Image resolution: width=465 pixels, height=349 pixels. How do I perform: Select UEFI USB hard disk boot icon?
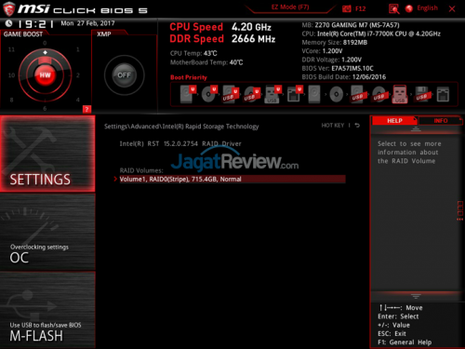coord(231,95)
